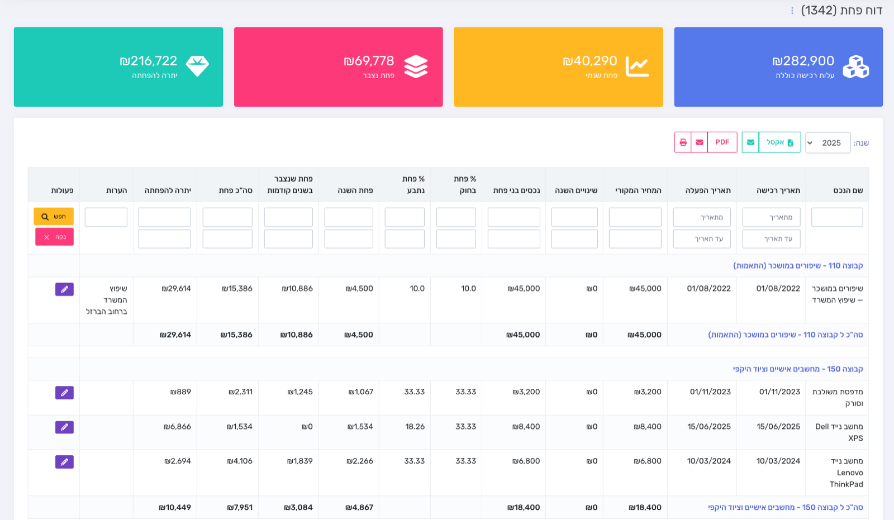Screen dimensions: 894x520
Task: Export report to אקסל
Action: [x=779, y=142]
